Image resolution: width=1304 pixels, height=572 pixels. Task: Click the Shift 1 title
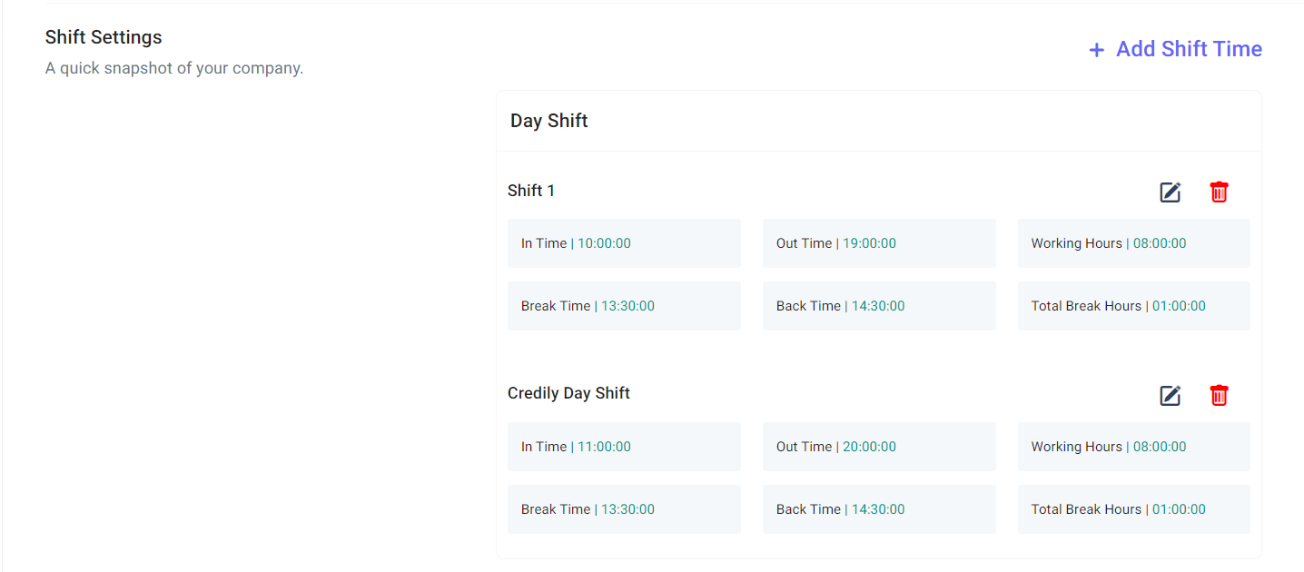click(531, 191)
